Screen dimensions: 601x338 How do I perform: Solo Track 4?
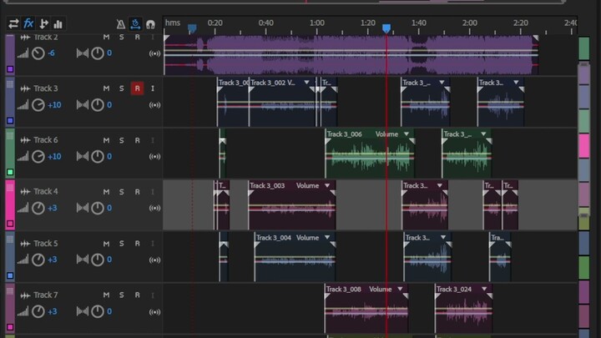point(122,192)
